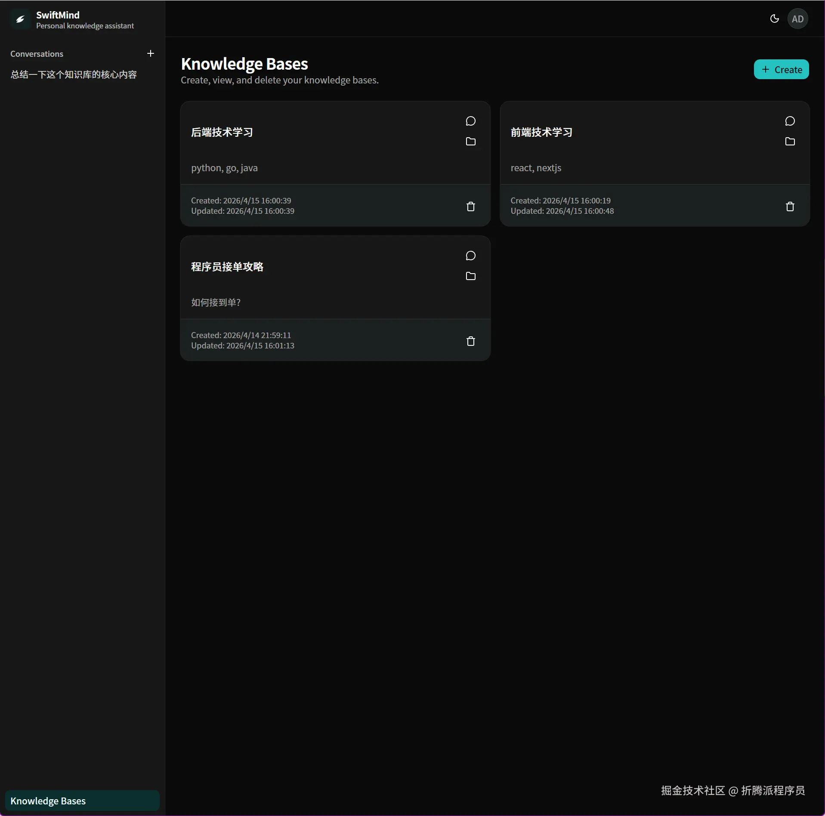Screen dimensions: 825x816
Task: Open folder of 程序员接单攻略 knowledge base
Action: 471,276
